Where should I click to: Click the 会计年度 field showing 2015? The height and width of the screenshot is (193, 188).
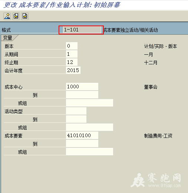coord(73,70)
